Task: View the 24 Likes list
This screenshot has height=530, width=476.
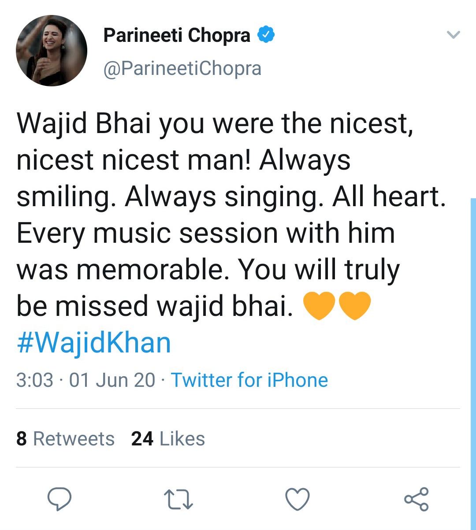Action: [x=168, y=439]
